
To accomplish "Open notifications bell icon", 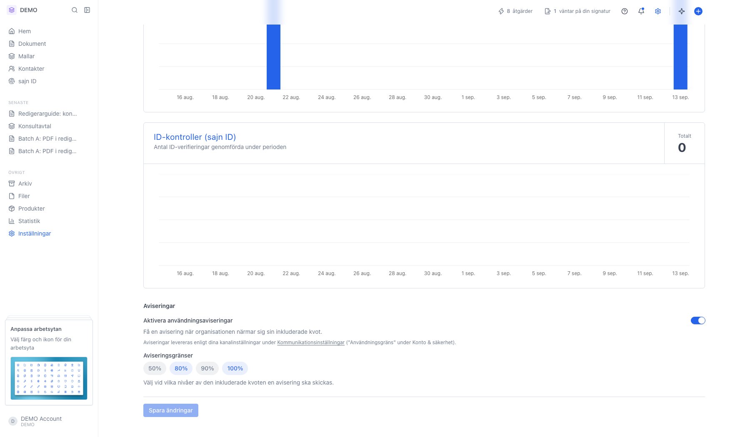I will [x=641, y=11].
